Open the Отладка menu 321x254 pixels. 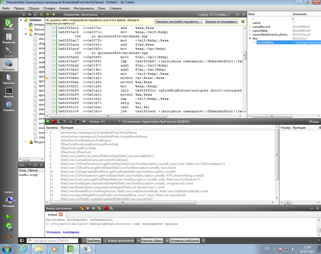click(x=49, y=8)
